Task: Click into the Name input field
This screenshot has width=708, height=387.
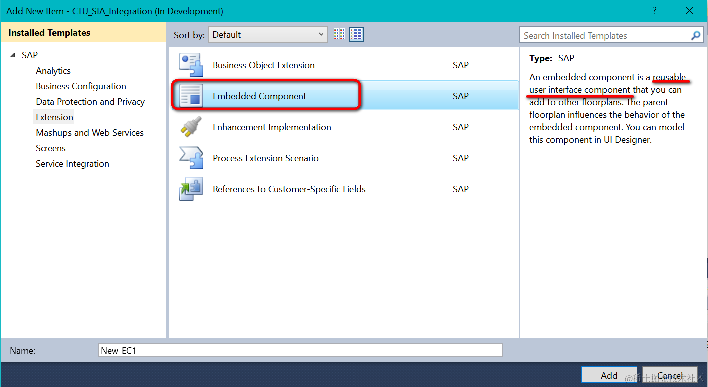Action: tap(300, 350)
